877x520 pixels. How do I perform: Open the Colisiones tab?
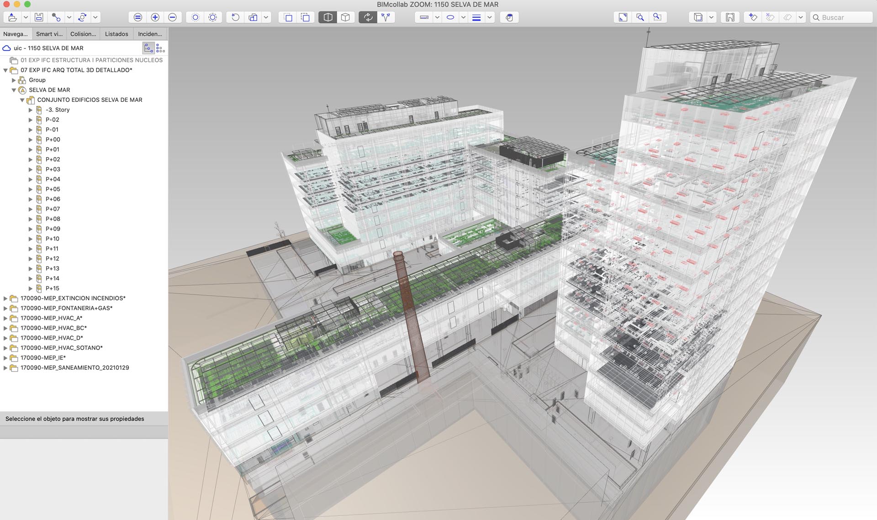coord(83,34)
